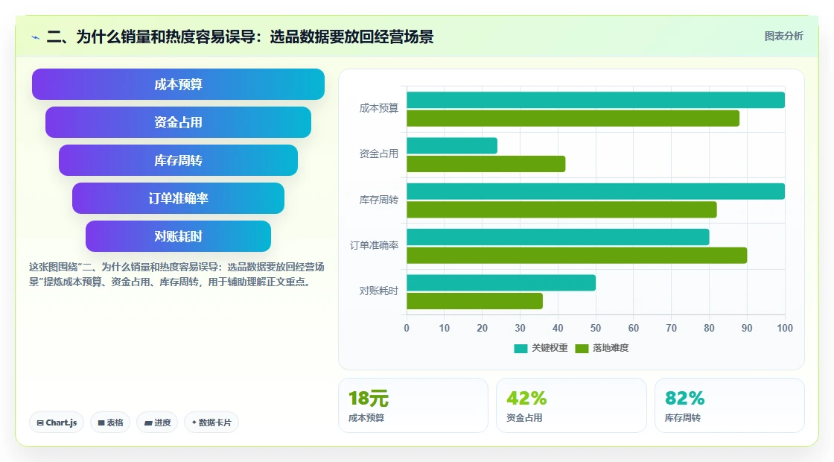Viewport: 834px width, 462px height.
Task: Click the 成本预算 green 落地难度 bar
Action: [573, 118]
